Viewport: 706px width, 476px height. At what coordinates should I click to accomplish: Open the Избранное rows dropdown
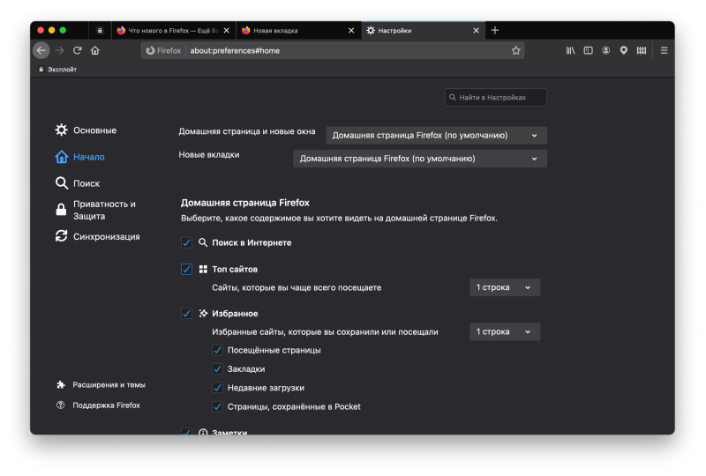pyautogui.click(x=504, y=331)
